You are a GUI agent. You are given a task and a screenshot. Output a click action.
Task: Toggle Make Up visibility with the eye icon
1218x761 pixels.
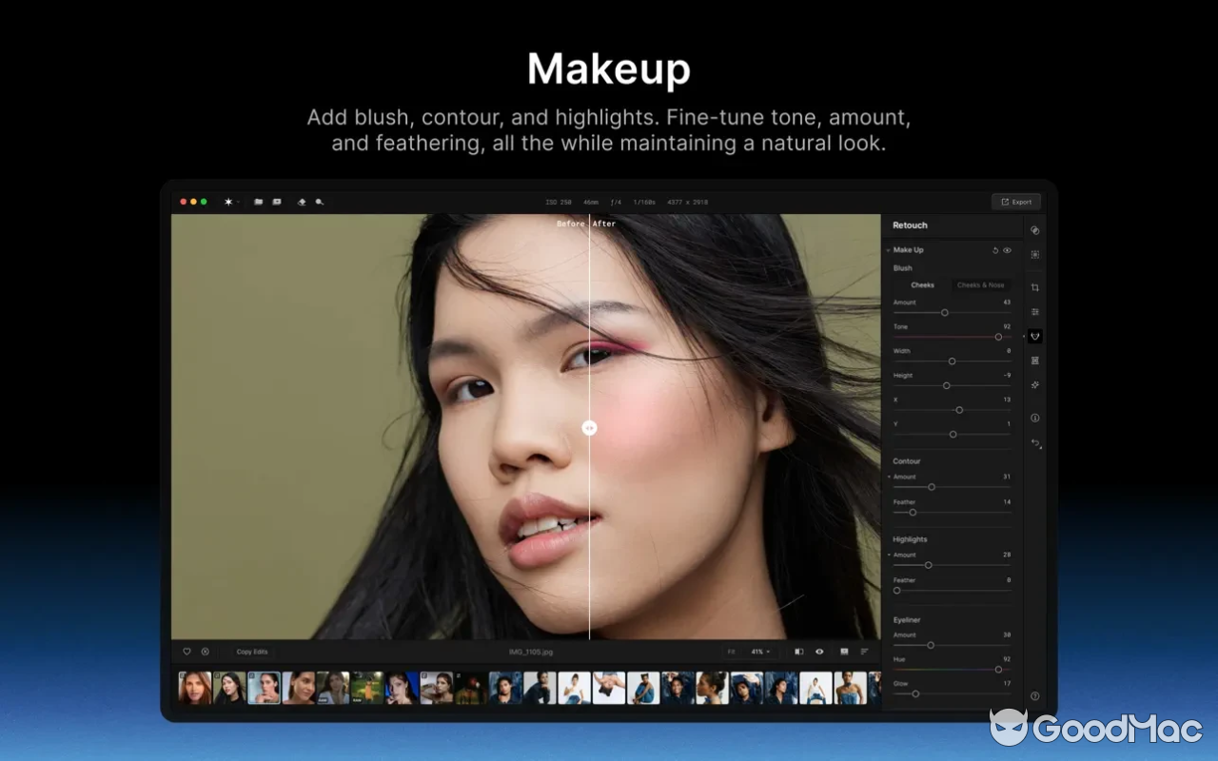(x=1008, y=249)
